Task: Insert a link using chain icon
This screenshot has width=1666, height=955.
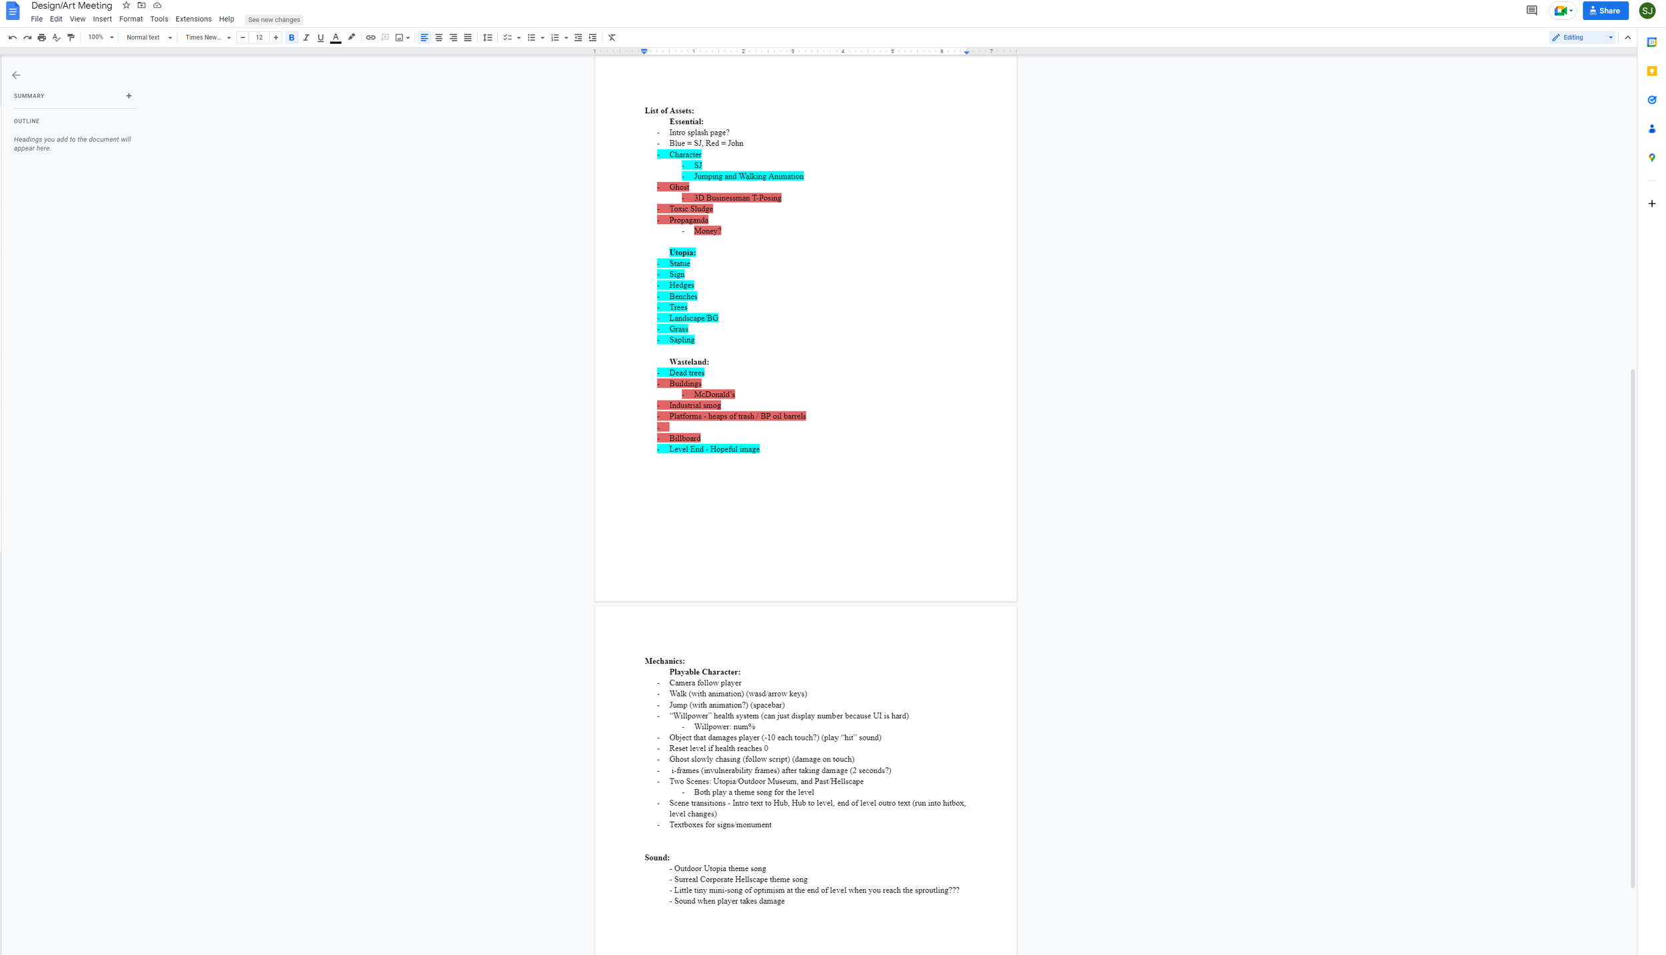Action: point(371,37)
